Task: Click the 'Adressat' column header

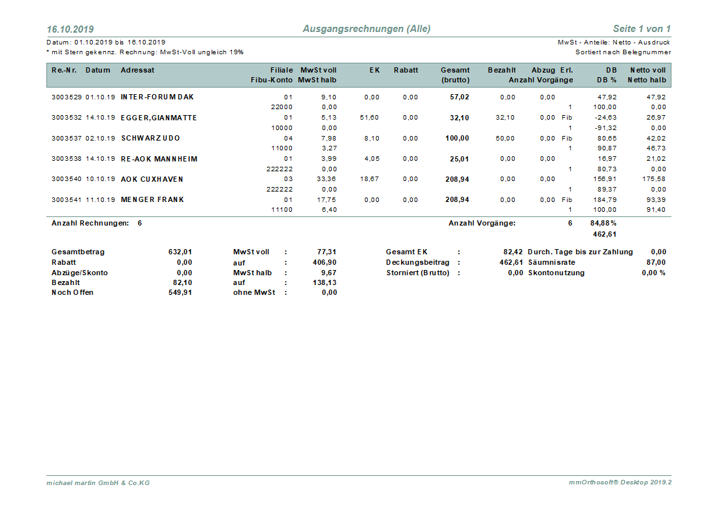Action: (138, 70)
